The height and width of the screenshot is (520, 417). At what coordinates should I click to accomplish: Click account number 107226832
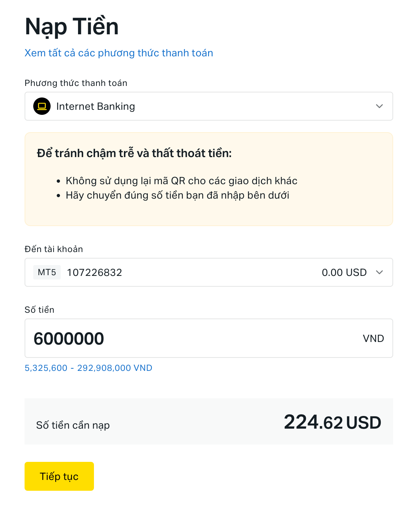(x=95, y=272)
